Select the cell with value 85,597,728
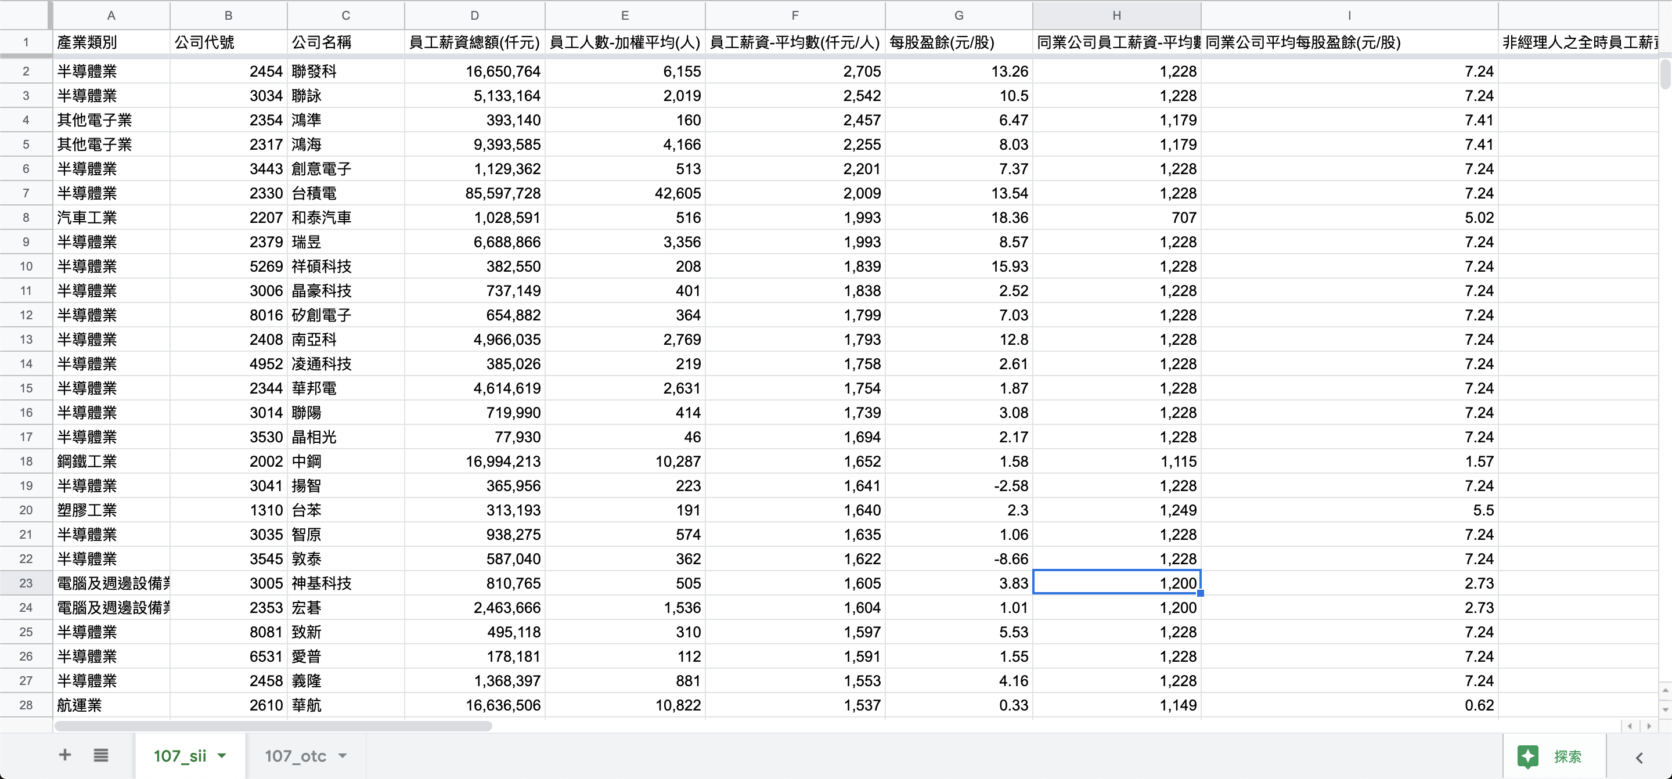Image resolution: width=1672 pixels, height=779 pixels. [475, 193]
